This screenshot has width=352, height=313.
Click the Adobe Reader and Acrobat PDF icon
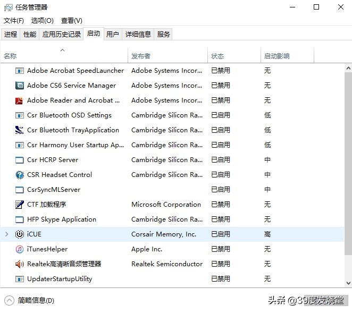tap(19, 100)
